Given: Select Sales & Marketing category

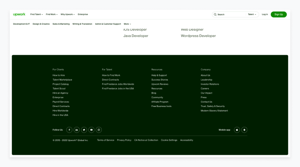Looking at the screenshot, I should pos(61,24).
